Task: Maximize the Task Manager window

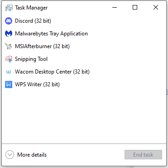Action: pyautogui.click(x=135, y=7)
